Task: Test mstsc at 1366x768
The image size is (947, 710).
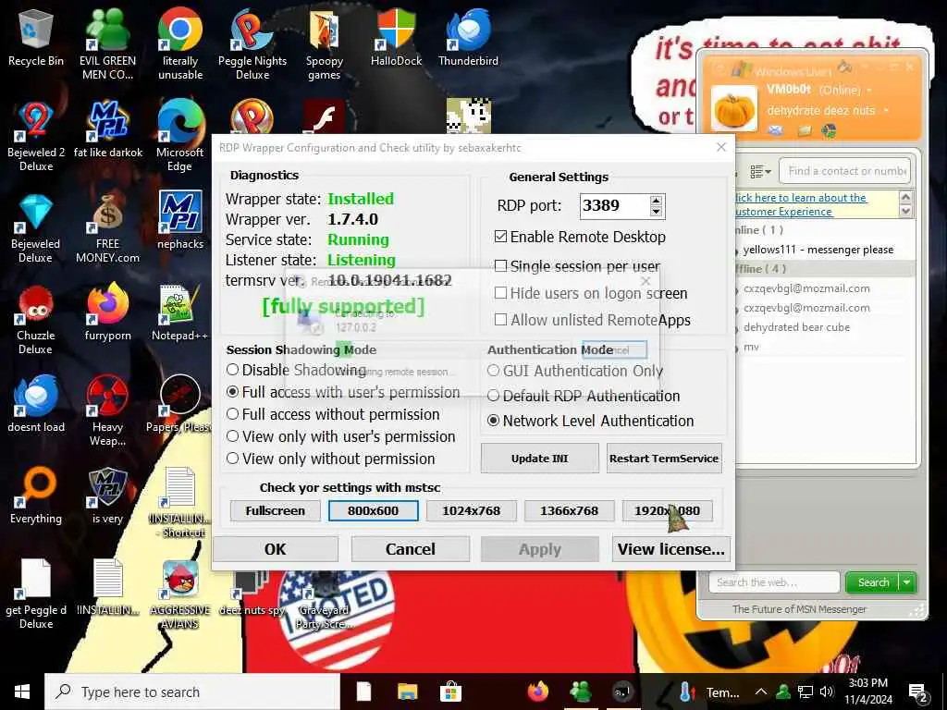Action: (569, 510)
